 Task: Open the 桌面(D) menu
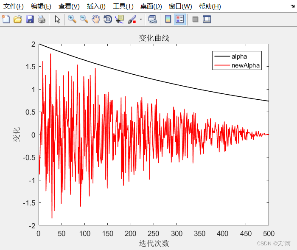pos(151,6)
